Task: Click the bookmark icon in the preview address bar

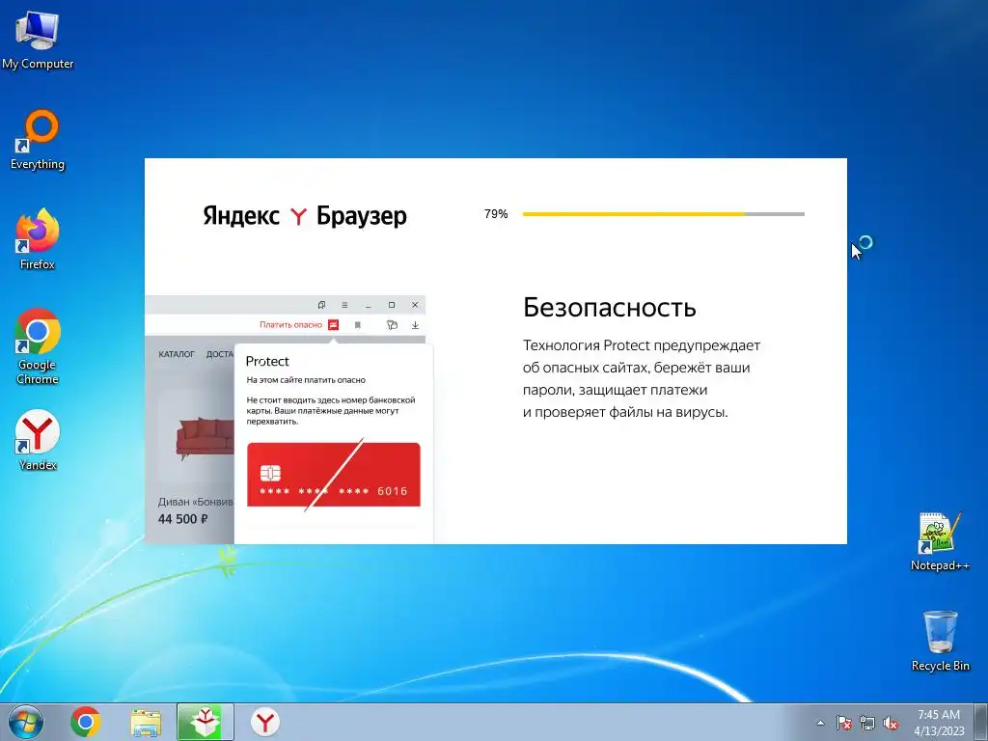Action: coord(357,325)
